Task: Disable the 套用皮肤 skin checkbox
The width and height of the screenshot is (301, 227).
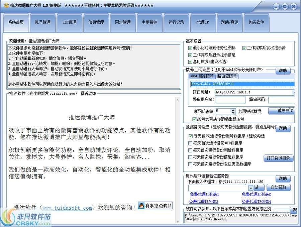Action: [191, 61]
